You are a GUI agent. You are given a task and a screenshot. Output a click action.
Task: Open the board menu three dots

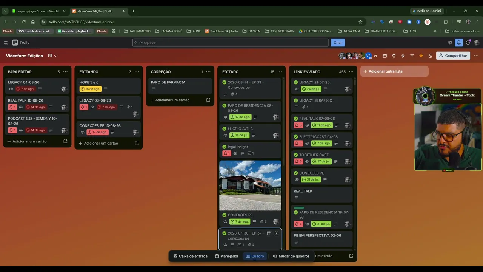(476, 56)
